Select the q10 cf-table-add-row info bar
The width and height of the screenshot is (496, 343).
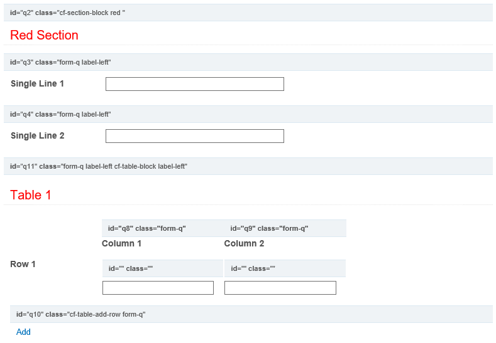click(x=251, y=314)
